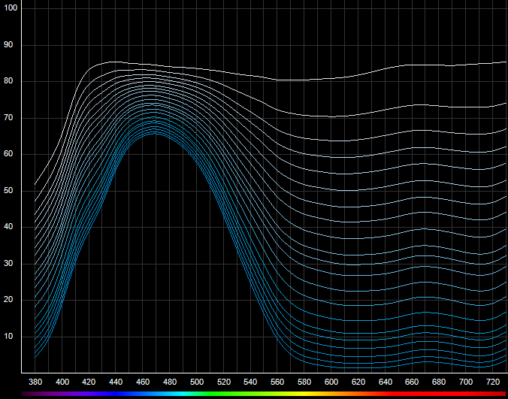The image size is (508, 399).
Task: Click the 660 wavelength axis label
Action: pyautogui.click(x=413, y=381)
